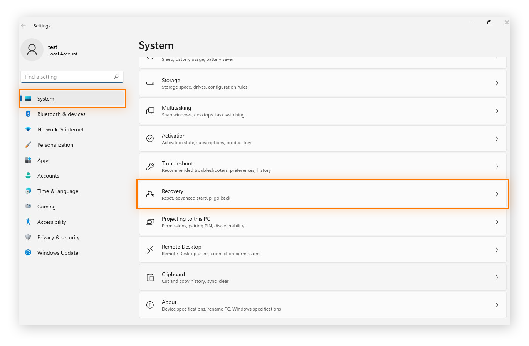Select Privacy & security in the sidebar
This screenshot has width=529, height=346.
(58, 237)
